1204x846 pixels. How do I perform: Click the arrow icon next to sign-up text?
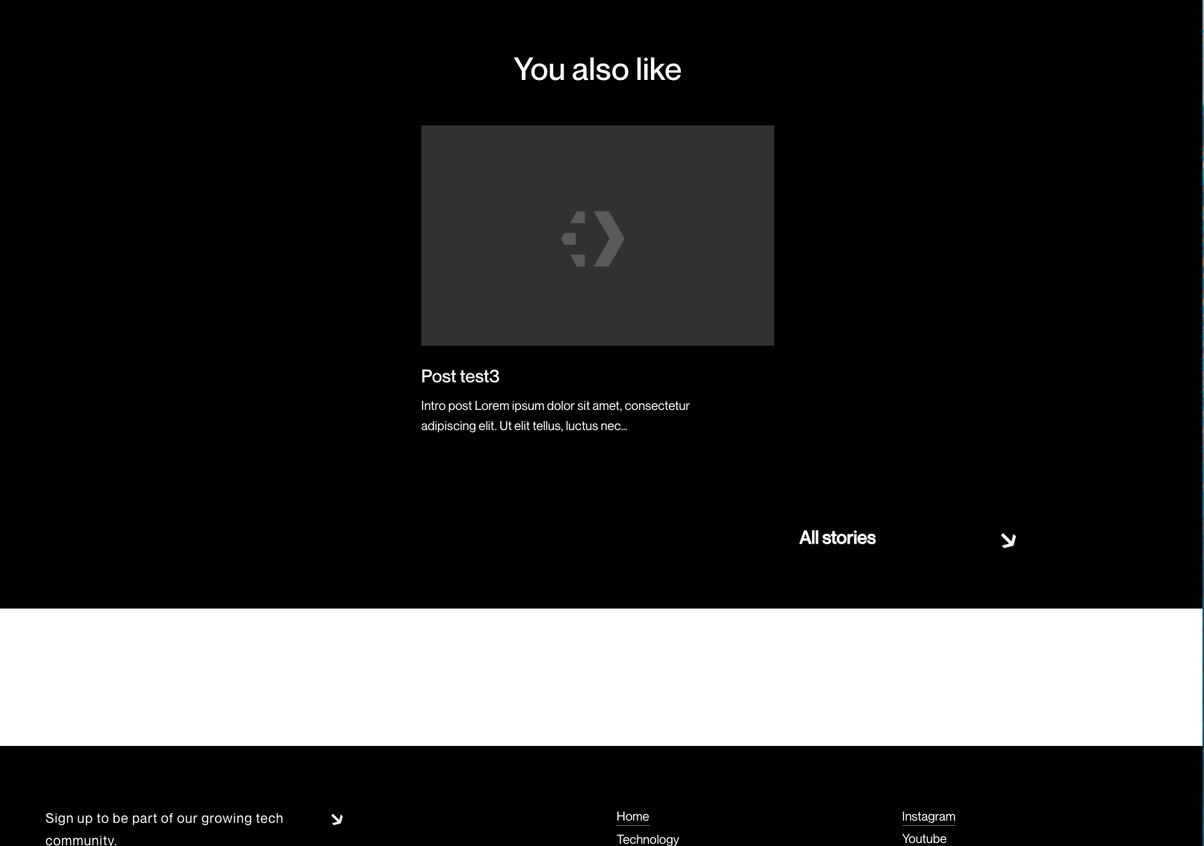pos(337,819)
